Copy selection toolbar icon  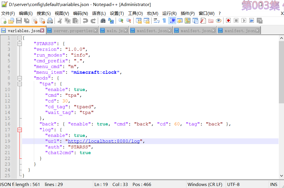coord(68,21)
